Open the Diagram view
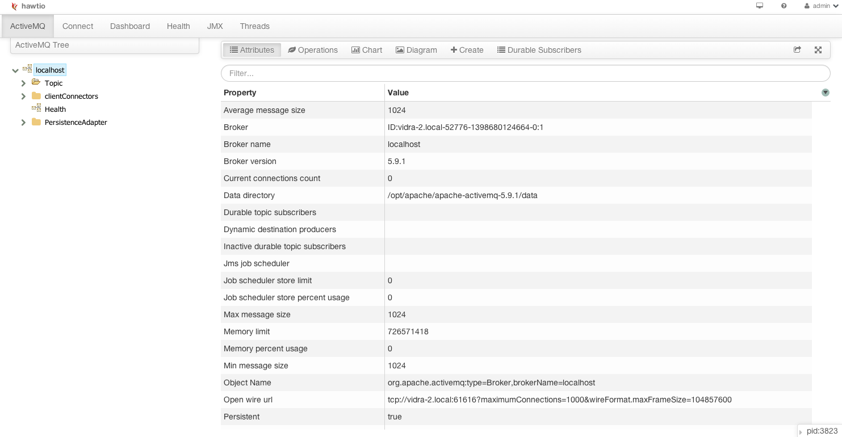The image size is (842, 437). point(416,50)
